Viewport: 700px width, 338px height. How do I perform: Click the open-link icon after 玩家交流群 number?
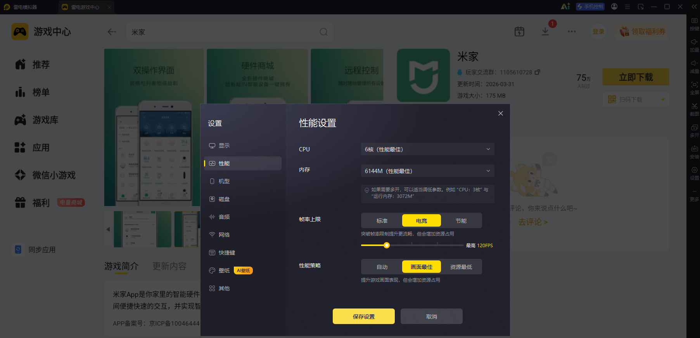pyautogui.click(x=538, y=72)
